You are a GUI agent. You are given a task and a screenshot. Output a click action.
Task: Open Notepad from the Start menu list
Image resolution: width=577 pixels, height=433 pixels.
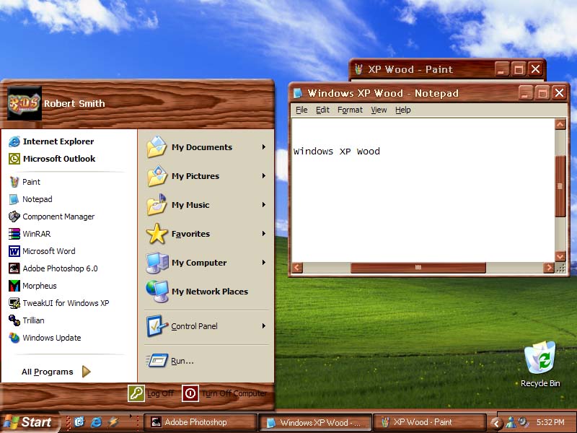pos(30,199)
